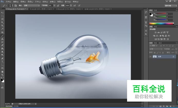The image size is (178, 108).
Task: Select the Move tool
Action: click(x=2, y=13)
